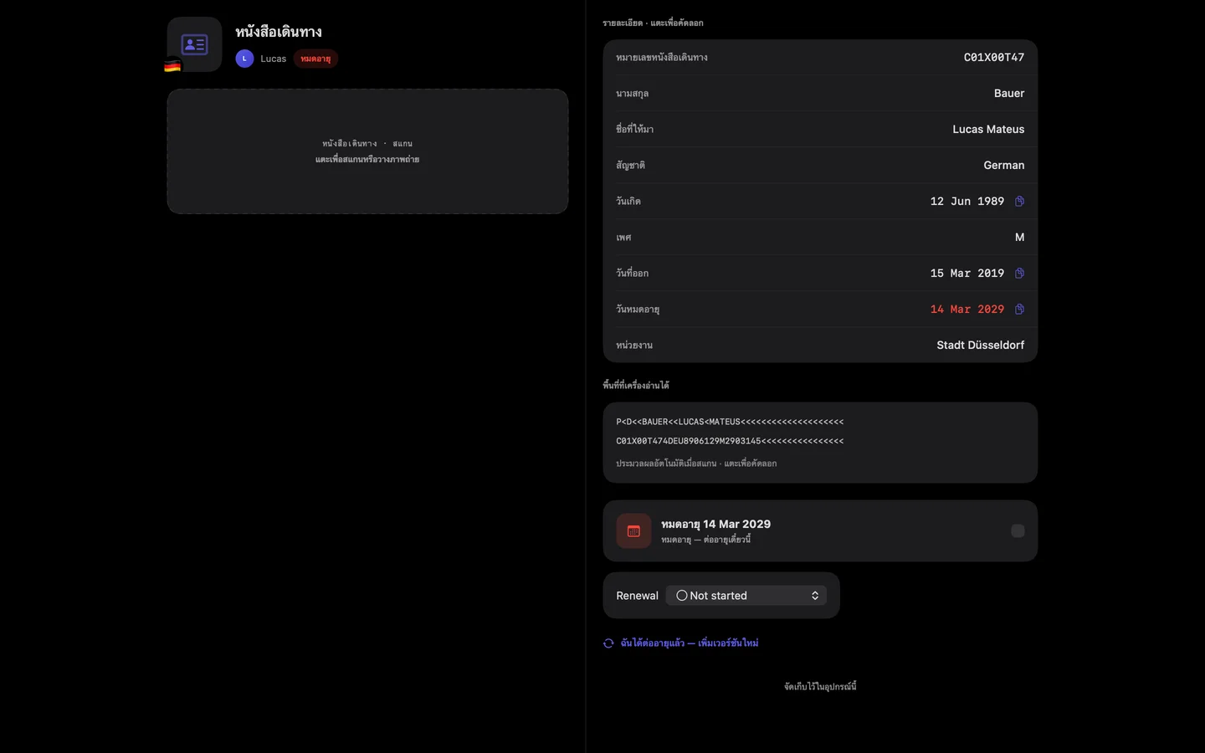Click the red calendar expiry icon
The width and height of the screenshot is (1205, 753).
click(633, 531)
